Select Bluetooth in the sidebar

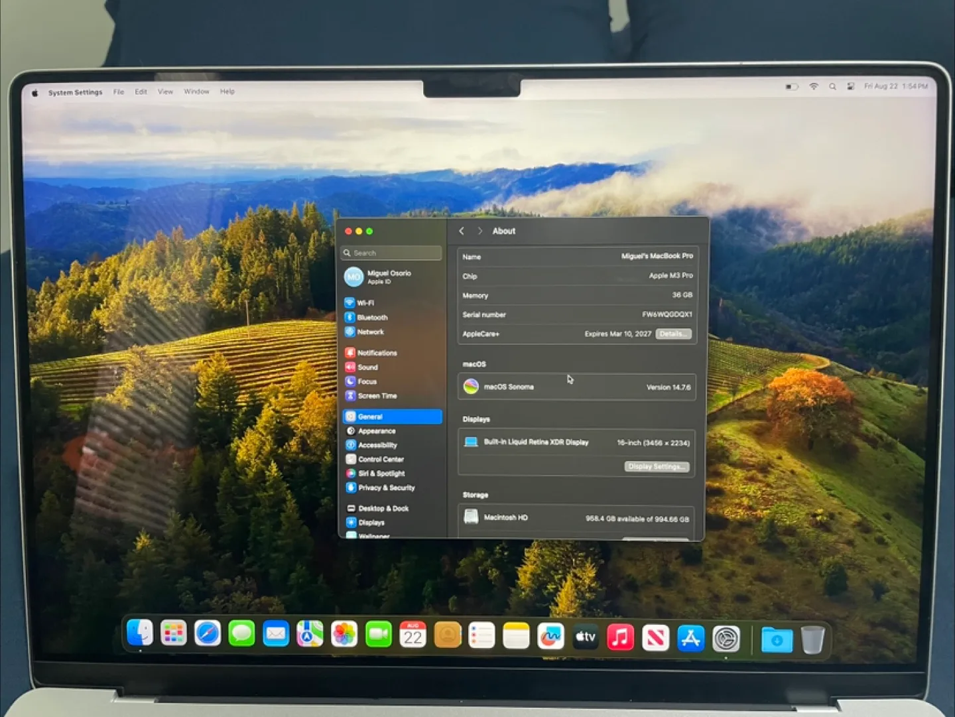(x=371, y=318)
